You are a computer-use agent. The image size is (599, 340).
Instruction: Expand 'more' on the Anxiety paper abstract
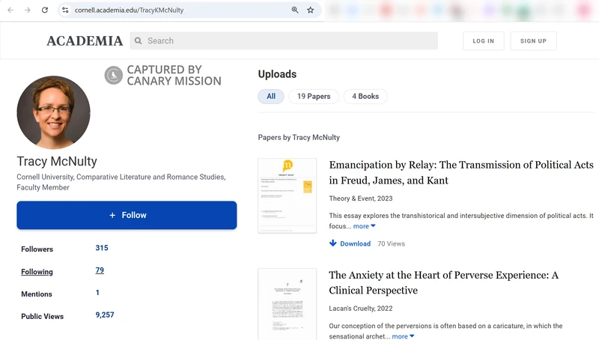403,336
